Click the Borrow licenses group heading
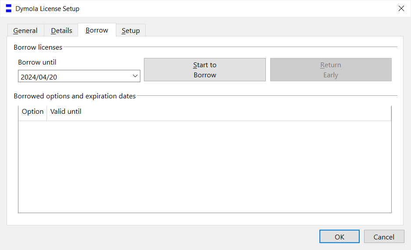The image size is (411, 250). pyautogui.click(x=38, y=47)
